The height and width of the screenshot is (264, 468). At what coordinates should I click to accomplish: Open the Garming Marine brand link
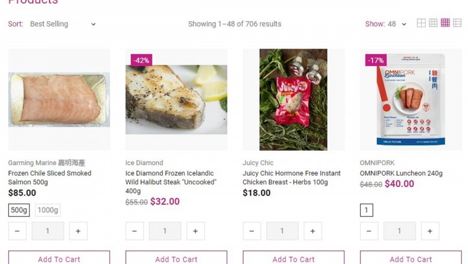(x=47, y=163)
